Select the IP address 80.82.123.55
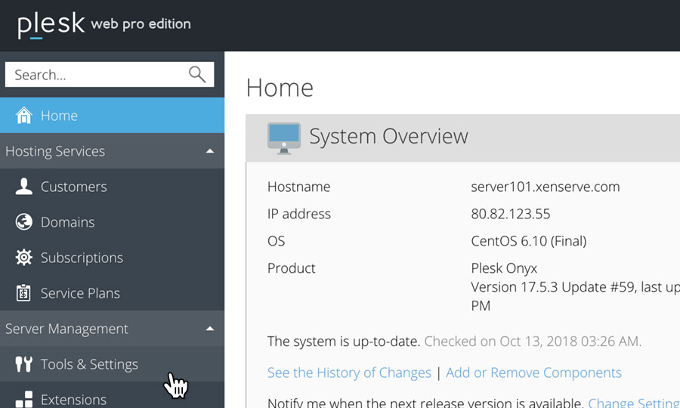Viewport: 680px width, 408px height. 511,214
